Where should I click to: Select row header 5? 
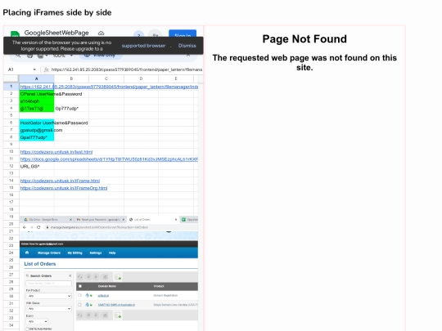(11, 115)
